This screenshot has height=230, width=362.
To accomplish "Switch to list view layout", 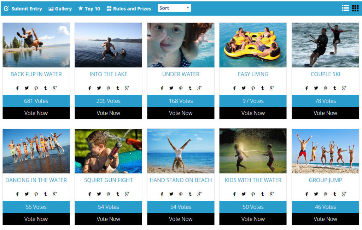I will (345, 8).
